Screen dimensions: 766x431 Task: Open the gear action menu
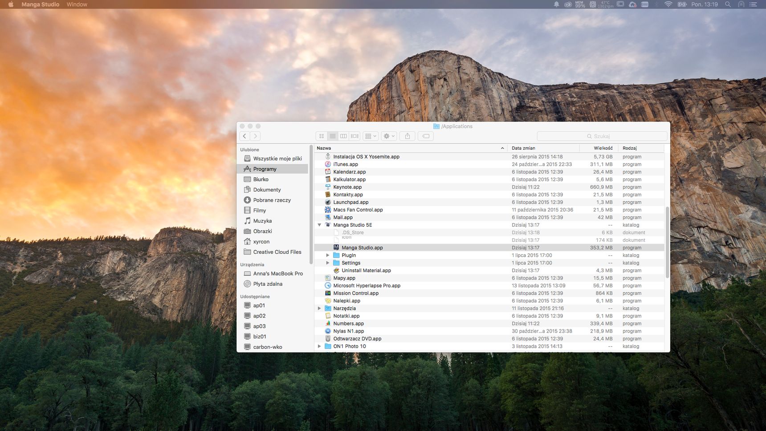tap(389, 136)
